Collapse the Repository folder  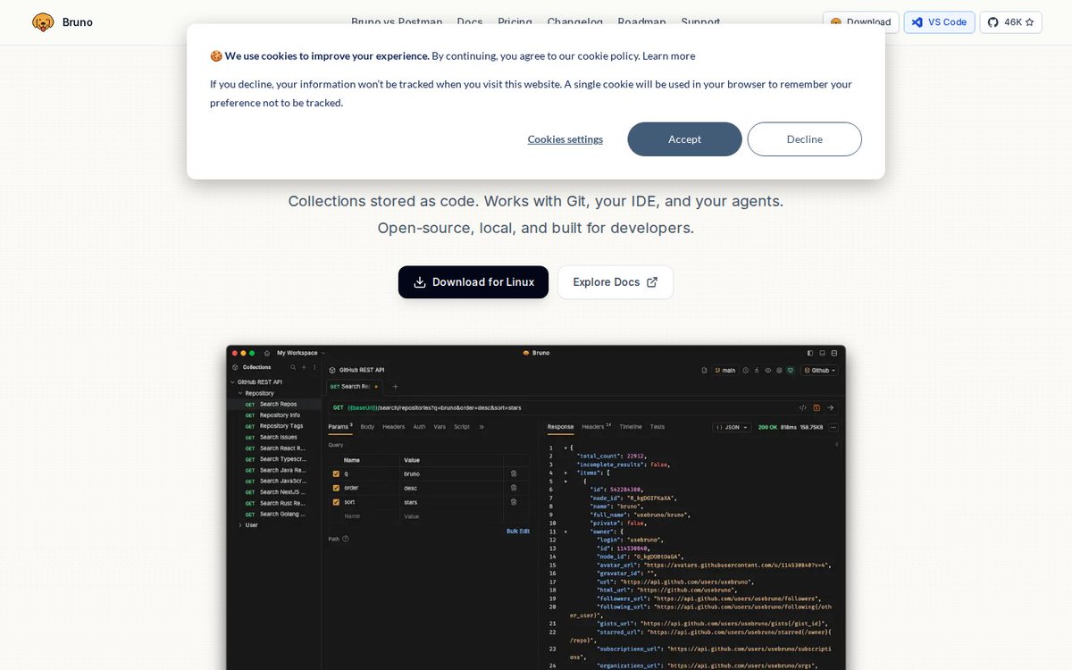[240, 393]
